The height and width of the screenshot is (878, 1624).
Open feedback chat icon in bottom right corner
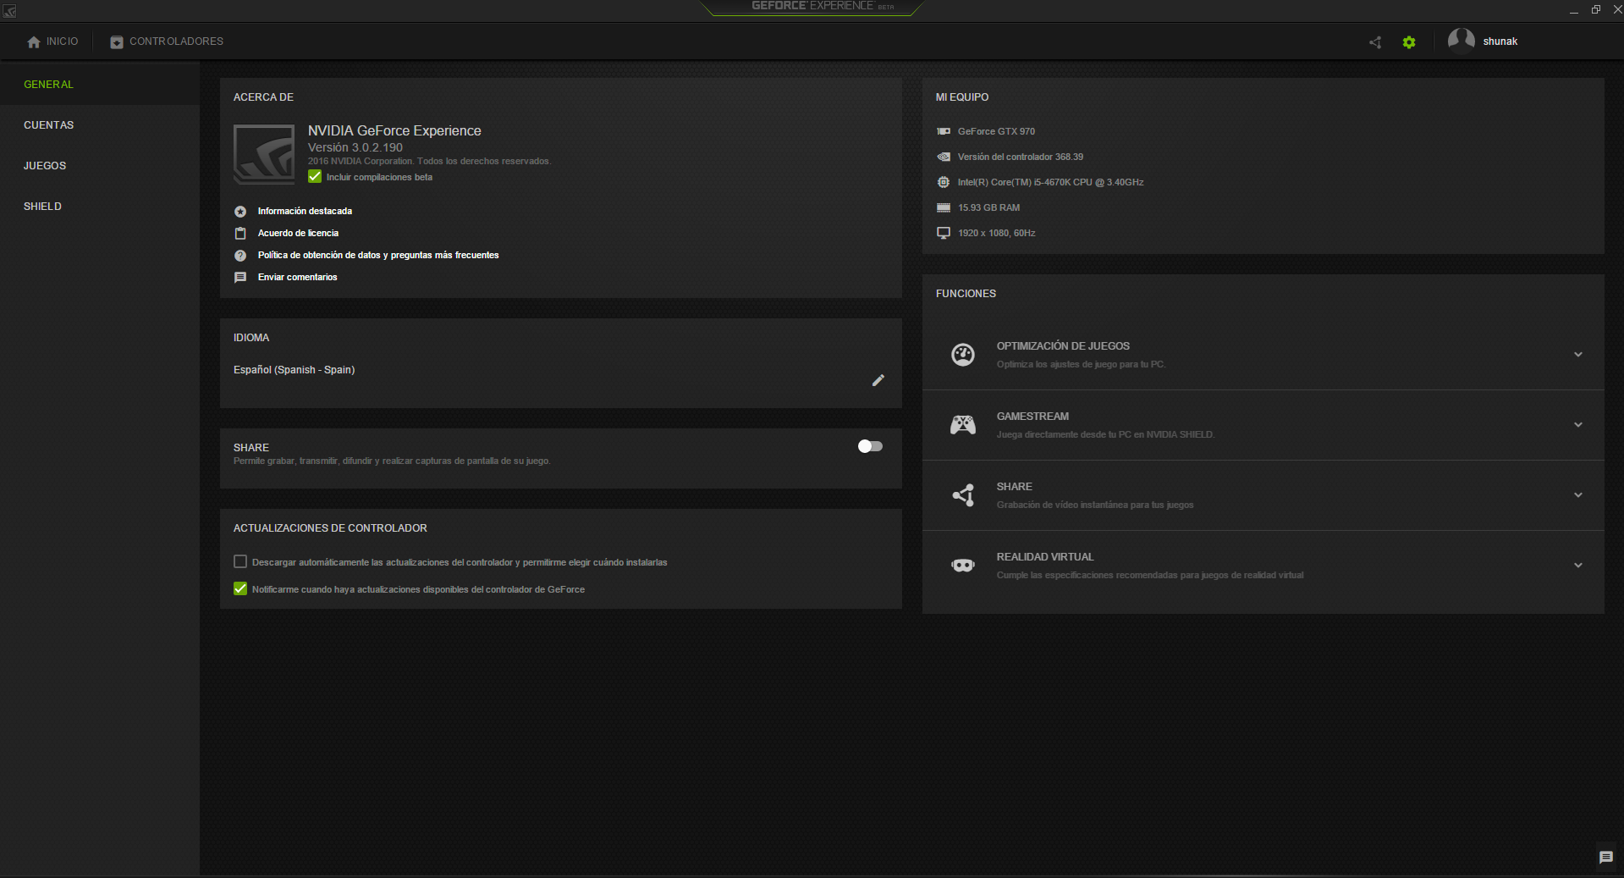(1606, 858)
